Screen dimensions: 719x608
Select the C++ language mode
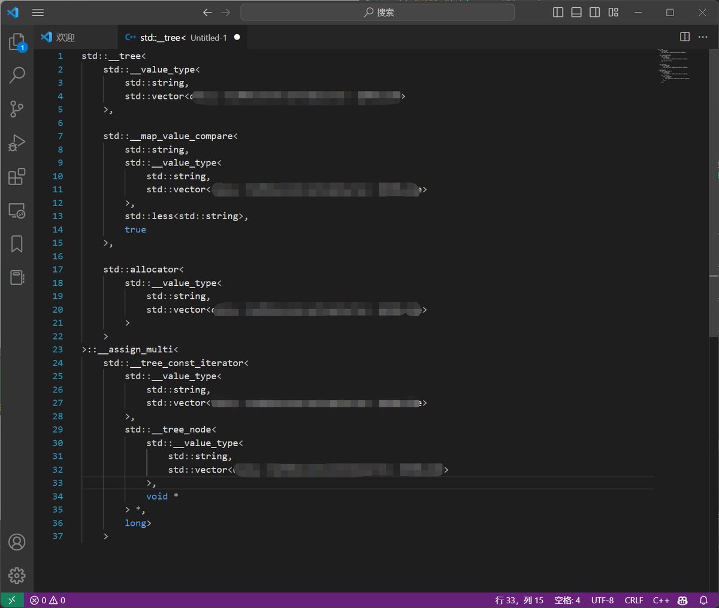coord(661,600)
